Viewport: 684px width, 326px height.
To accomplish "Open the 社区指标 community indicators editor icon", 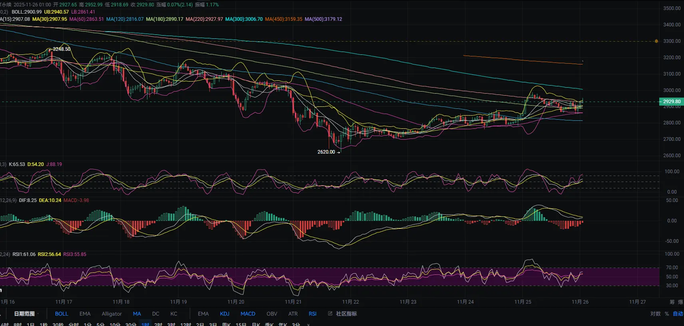I will click(330, 314).
